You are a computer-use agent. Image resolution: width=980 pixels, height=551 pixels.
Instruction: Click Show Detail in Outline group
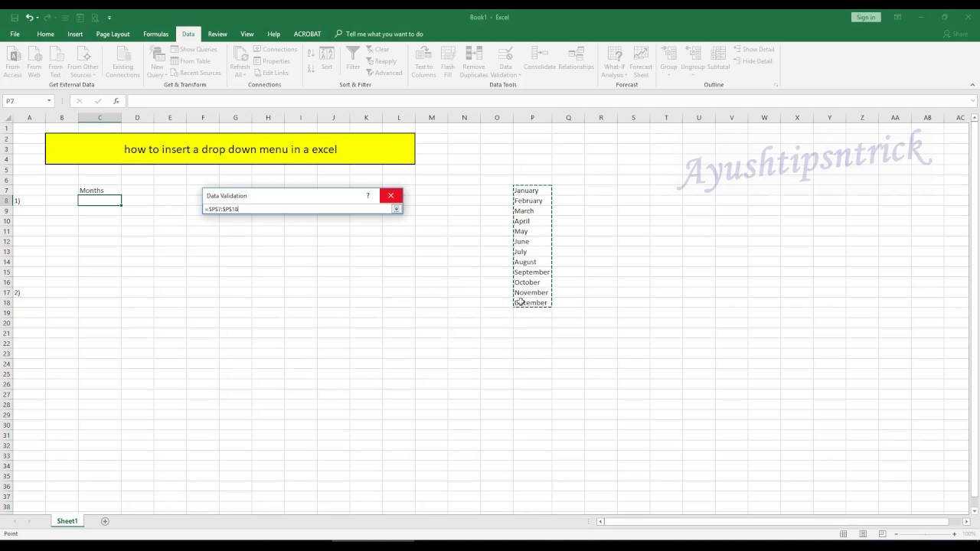[754, 49]
